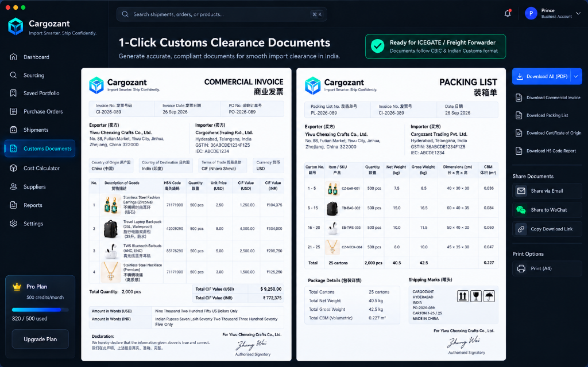Click SKU TB-BAG-002 in the packing list
The height and width of the screenshot is (367, 588).
351,208
